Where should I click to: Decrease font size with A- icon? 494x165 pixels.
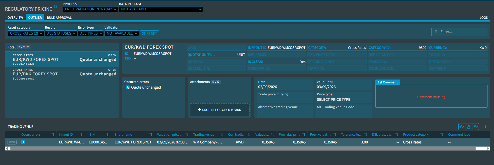(462, 127)
